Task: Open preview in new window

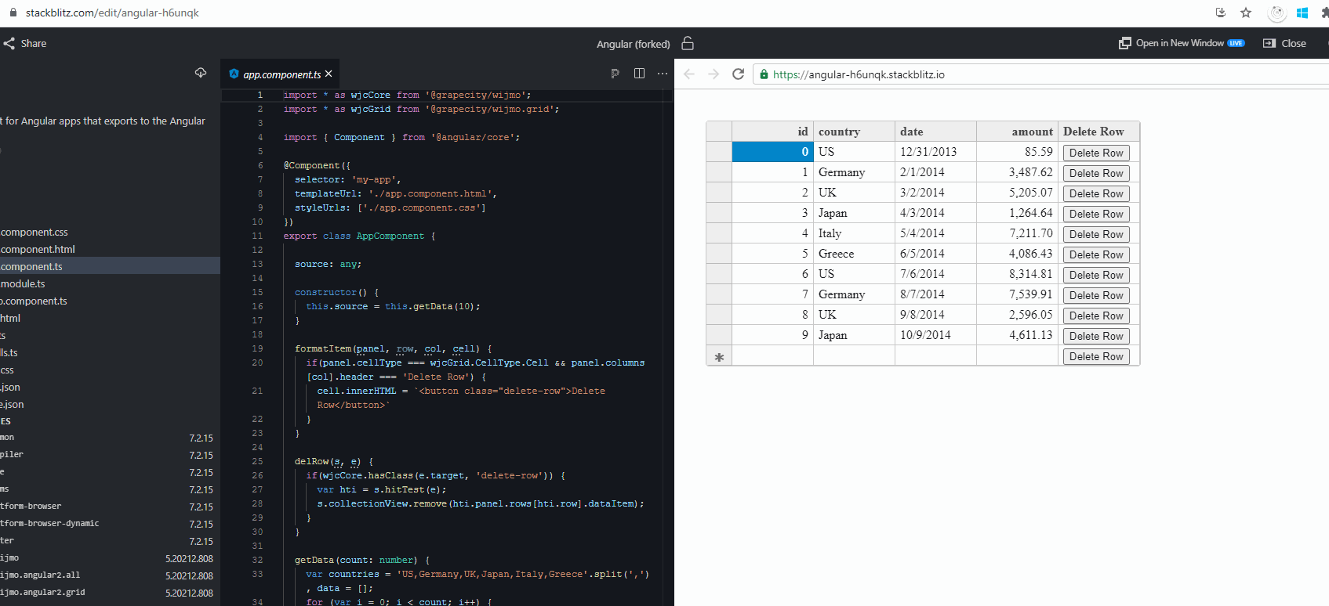Action: (1181, 43)
